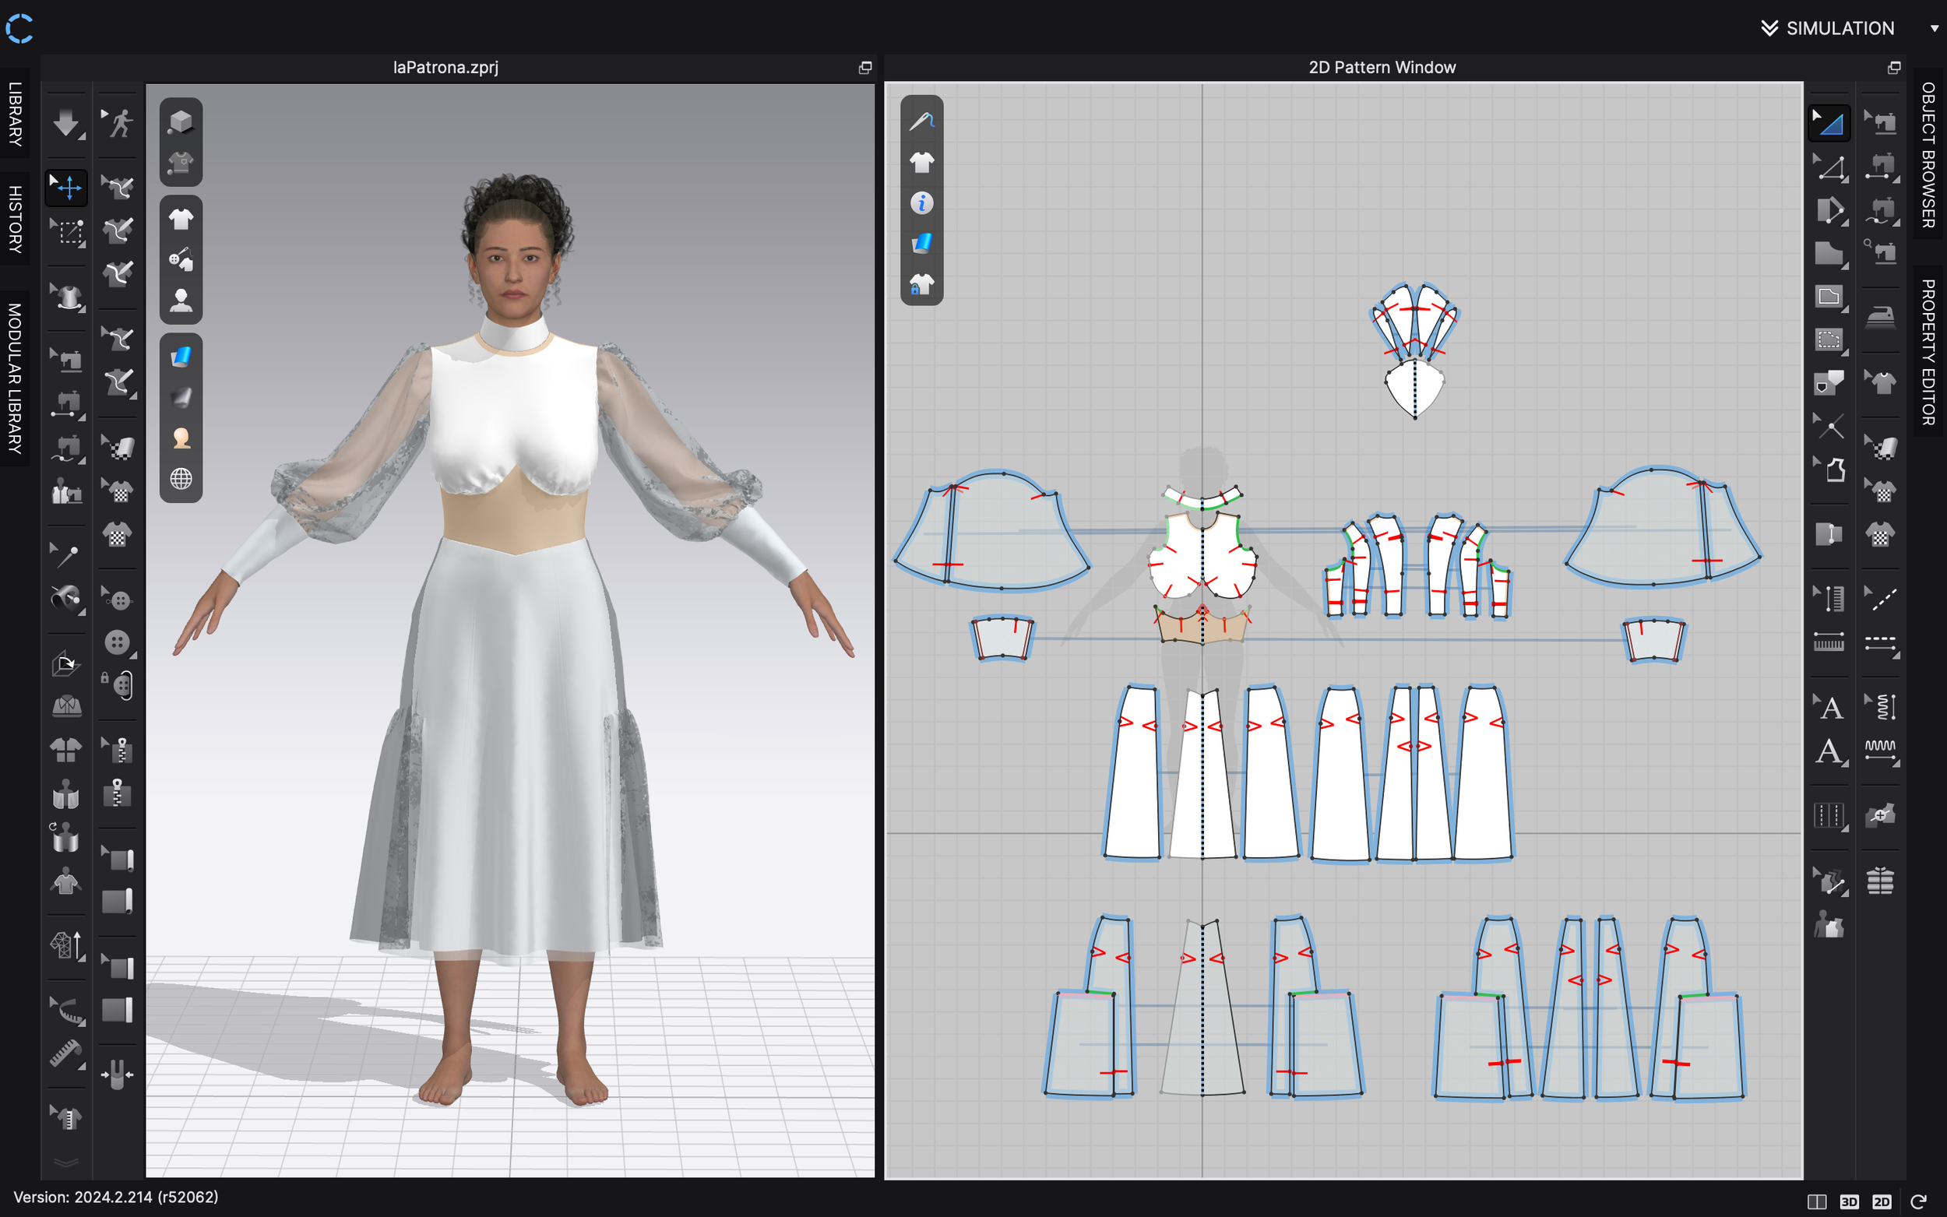Choose the Edit Pattern tool in 2D toolbar
Screen dimensions: 1947x1217
(x=1829, y=168)
